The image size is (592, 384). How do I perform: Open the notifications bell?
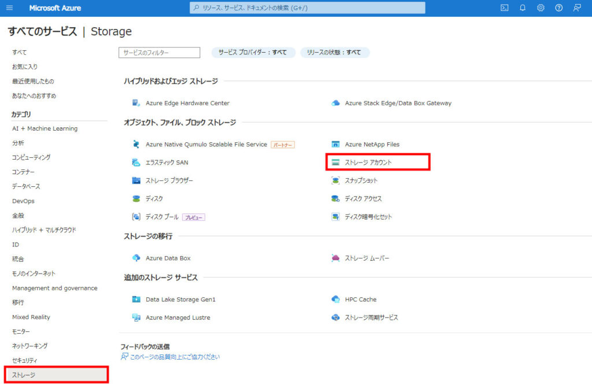523,8
